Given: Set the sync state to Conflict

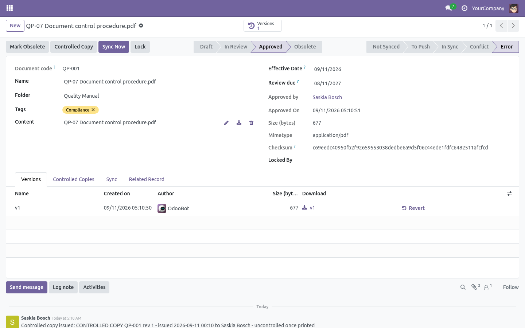Looking at the screenshot, I should pyautogui.click(x=479, y=47).
